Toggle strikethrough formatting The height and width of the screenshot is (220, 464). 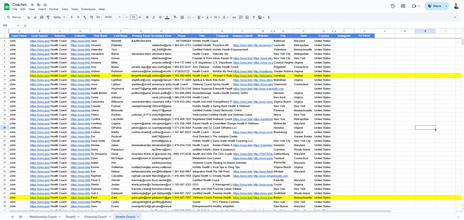click(x=160, y=17)
